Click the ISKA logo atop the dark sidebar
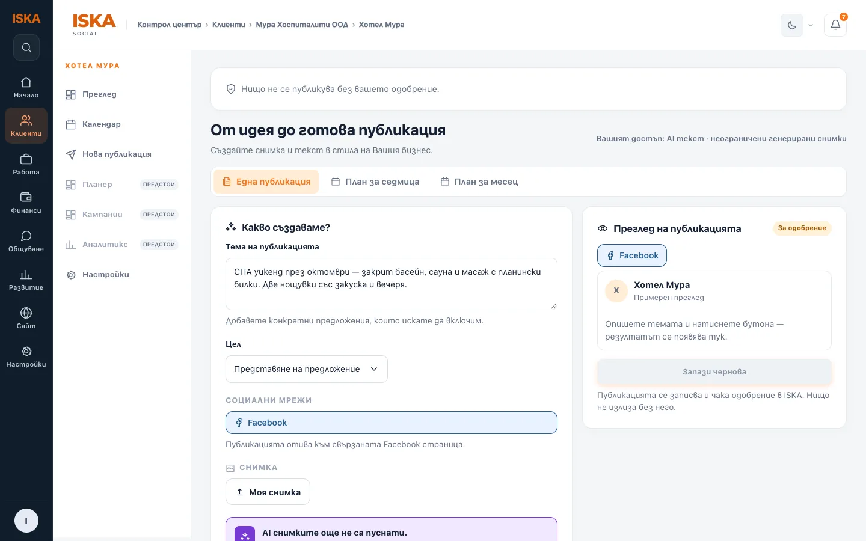 pos(26,19)
